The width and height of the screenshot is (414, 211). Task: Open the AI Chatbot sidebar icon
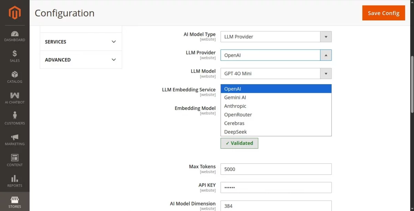click(14, 96)
